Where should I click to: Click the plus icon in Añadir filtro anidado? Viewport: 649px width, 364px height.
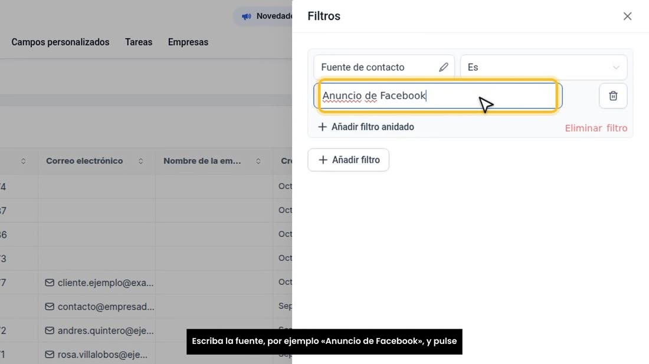pyautogui.click(x=322, y=127)
